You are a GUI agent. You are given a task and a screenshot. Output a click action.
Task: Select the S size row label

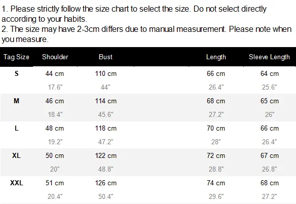pyautogui.click(x=17, y=73)
